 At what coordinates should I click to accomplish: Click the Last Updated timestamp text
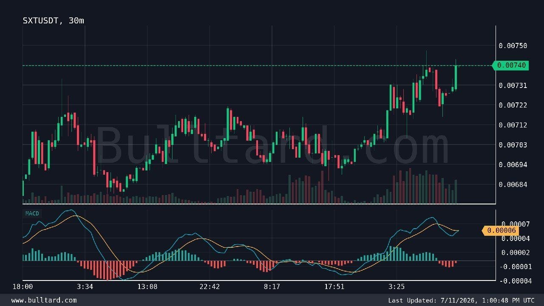(x=461, y=300)
